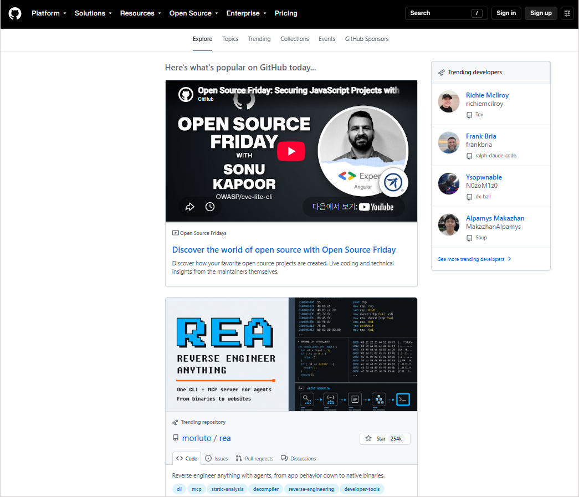579x497 pixels.
Task: Open the ralph-claude-code repository link
Action: click(x=495, y=156)
